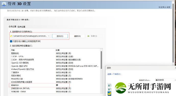Click the 设置 column header

tap(58, 50)
